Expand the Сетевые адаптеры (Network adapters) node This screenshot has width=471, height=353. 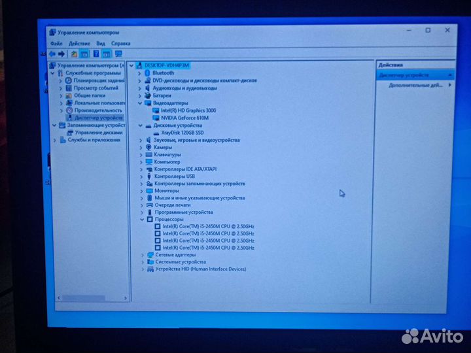pyautogui.click(x=142, y=255)
